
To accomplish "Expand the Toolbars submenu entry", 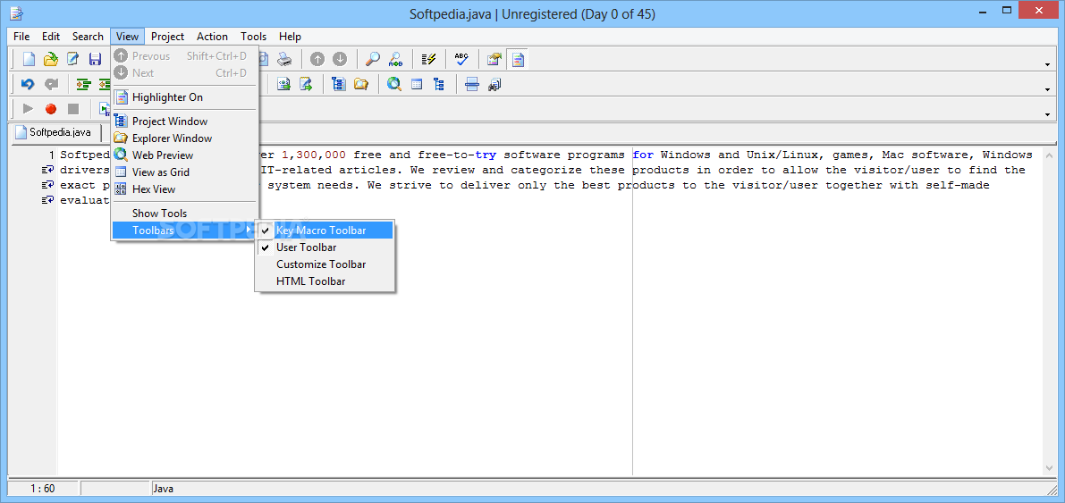I will pyautogui.click(x=184, y=231).
